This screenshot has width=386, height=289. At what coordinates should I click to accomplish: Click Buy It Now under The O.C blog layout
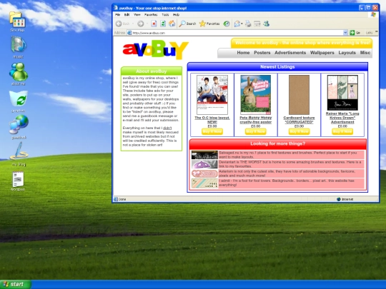tap(212, 131)
